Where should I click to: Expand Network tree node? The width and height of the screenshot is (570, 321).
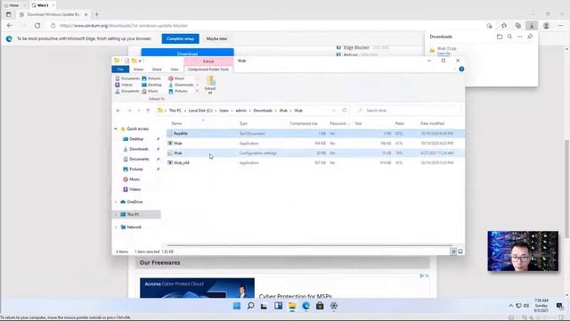click(116, 227)
